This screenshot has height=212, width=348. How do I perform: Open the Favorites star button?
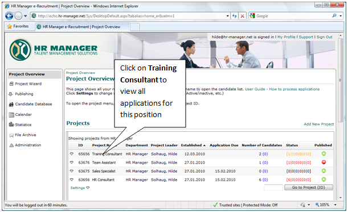click(18, 26)
